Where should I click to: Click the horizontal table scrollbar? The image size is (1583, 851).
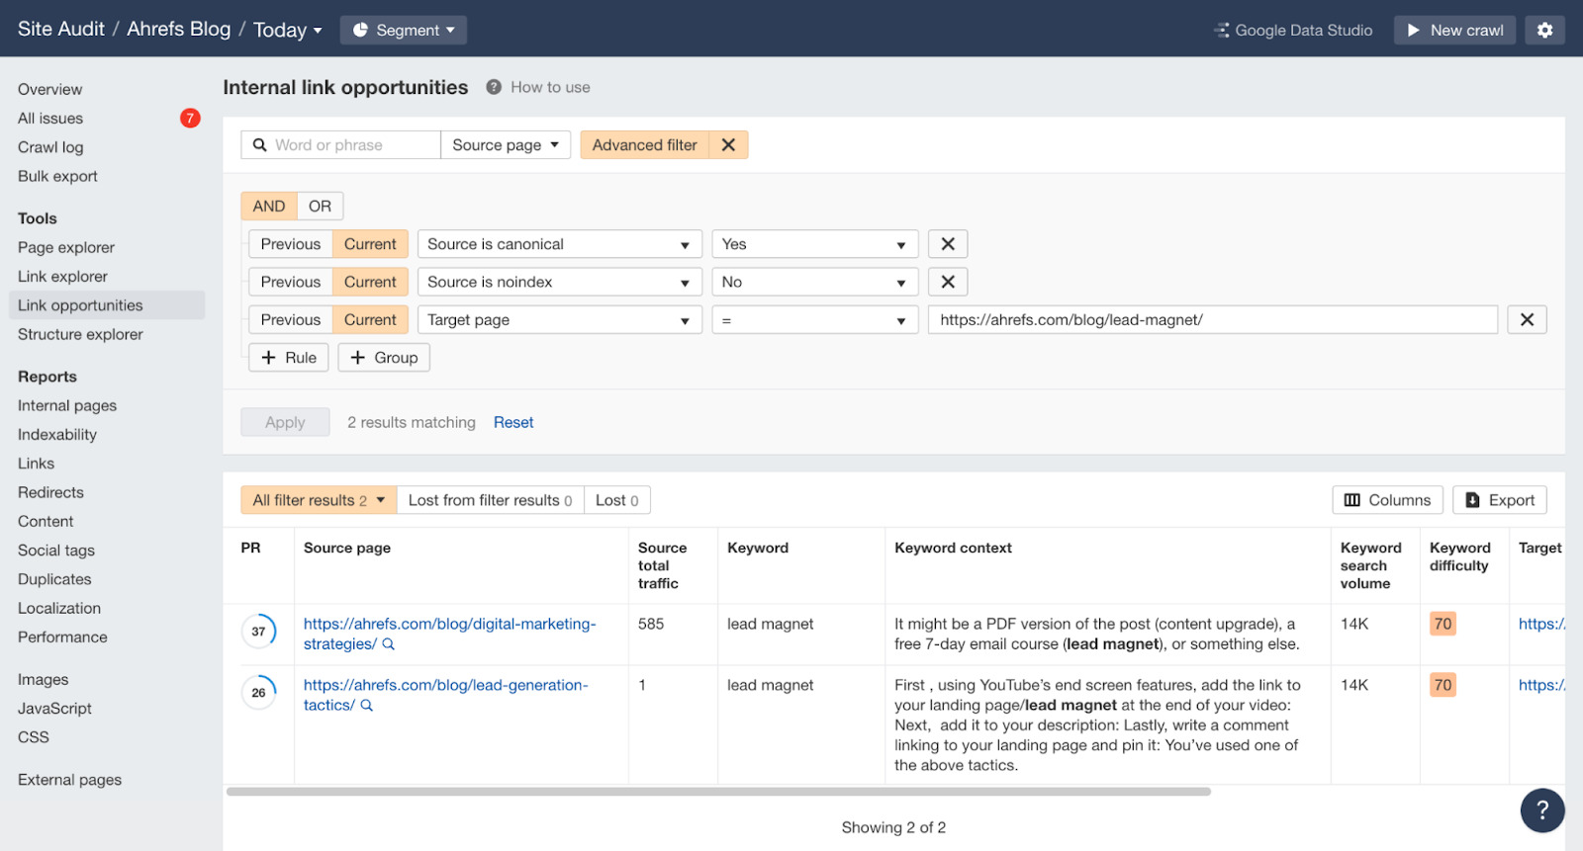coord(718,792)
